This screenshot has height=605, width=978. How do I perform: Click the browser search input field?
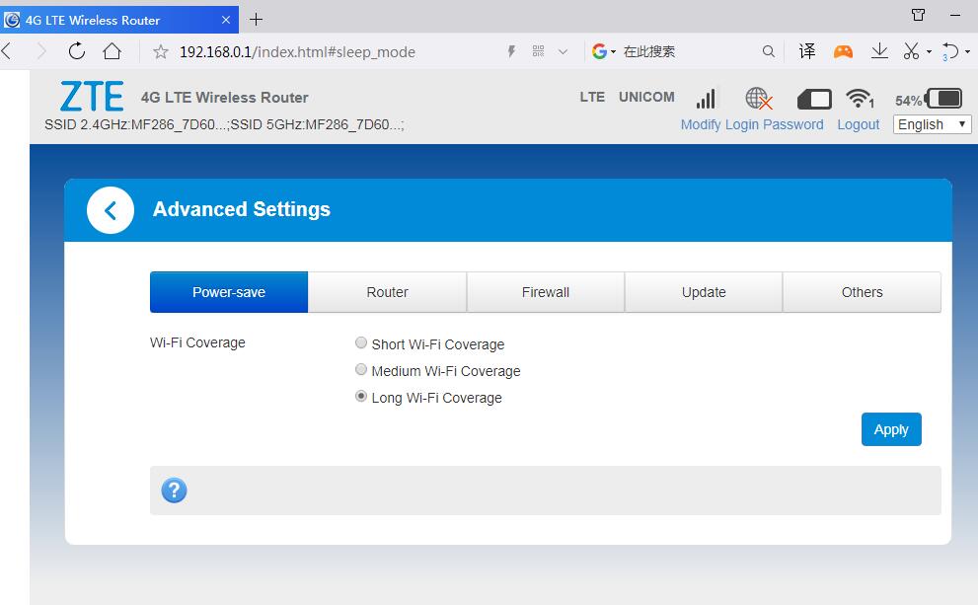pos(689,51)
